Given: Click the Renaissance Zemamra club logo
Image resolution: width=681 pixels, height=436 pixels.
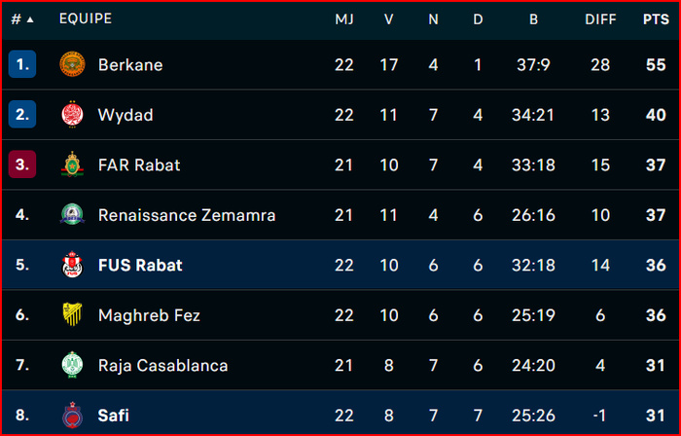Looking at the screenshot, I should [72, 215].
